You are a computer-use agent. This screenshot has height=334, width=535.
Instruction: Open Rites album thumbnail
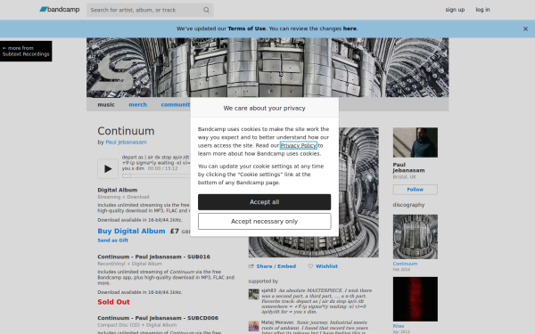pos(416,299)
